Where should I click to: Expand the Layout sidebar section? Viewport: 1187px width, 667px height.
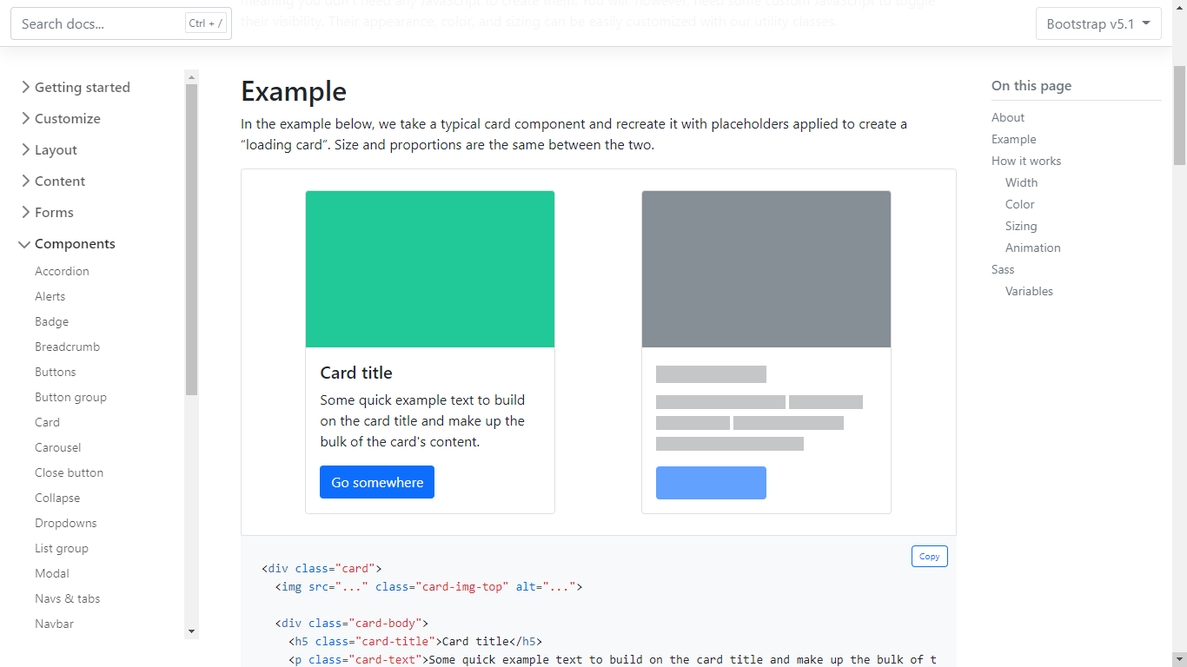pyautogui.click(x=49, y=149)
